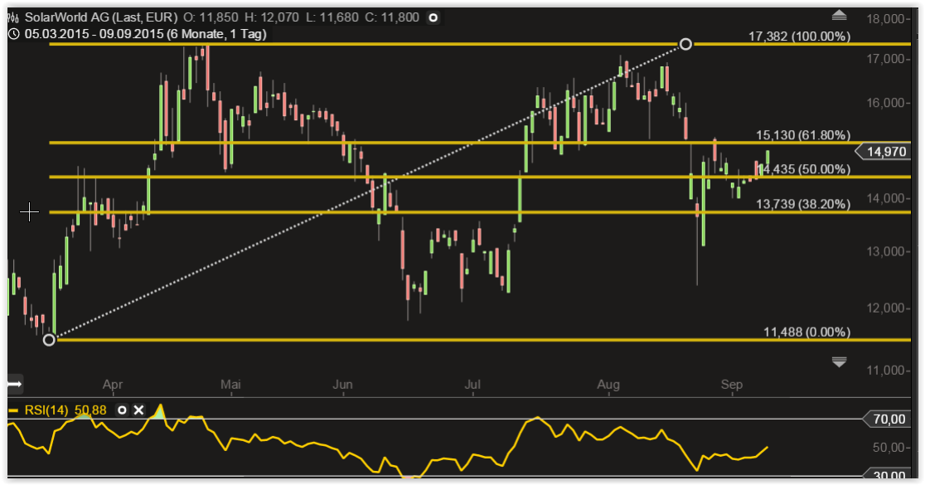
Task: Click the right-arrow scroll button at chart left
Action: [x=14, y=384]
